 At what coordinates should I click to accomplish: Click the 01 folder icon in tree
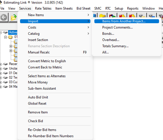[x=10, y=37]
